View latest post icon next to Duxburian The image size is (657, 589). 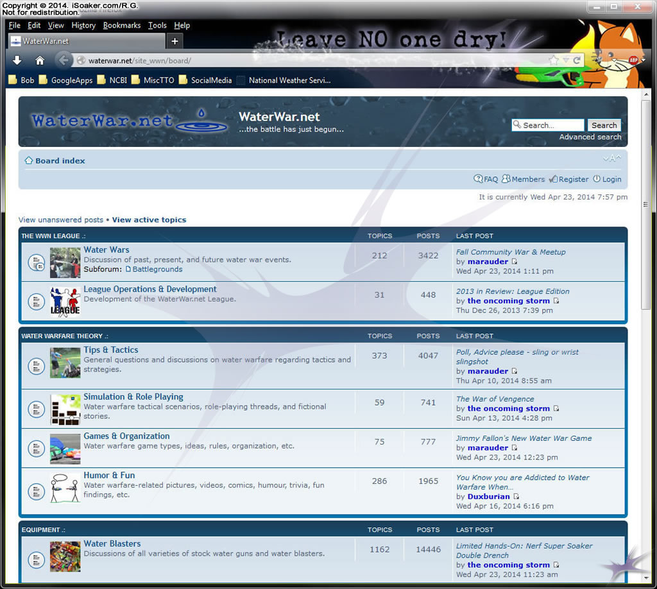tap(516, 497)
